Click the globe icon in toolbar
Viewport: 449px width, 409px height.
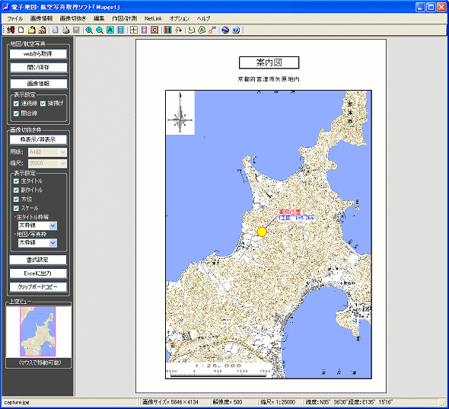pyautogui.click(x=225, y=30)
